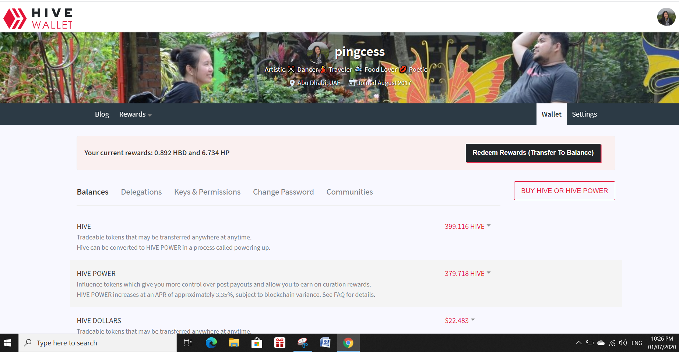Open Task View from the taskbar

tap(188, 343)
